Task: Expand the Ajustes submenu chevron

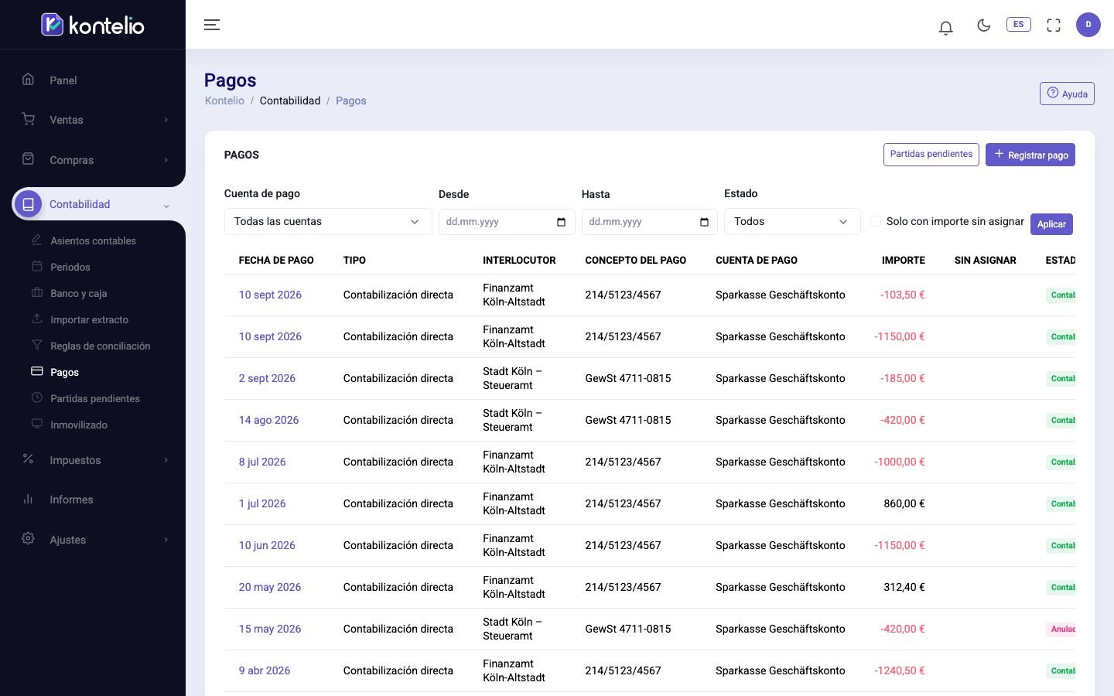Action: click(166, 540)
